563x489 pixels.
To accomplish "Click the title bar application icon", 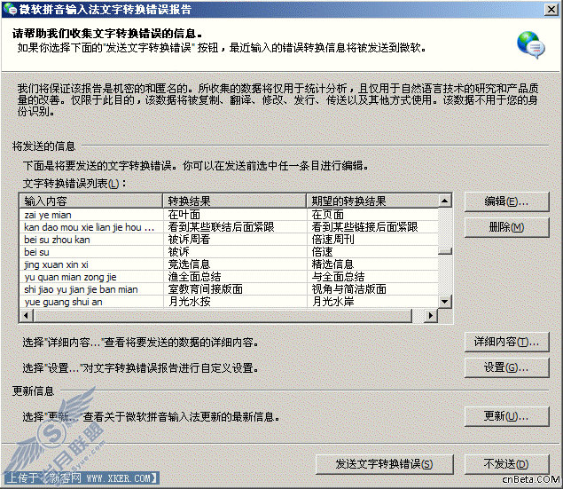I will coord(10,9).
